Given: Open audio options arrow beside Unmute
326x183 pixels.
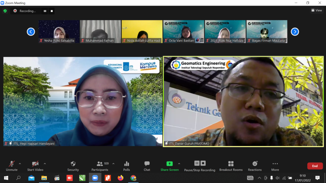Looking at the screenshot, I should coord(20,164).
